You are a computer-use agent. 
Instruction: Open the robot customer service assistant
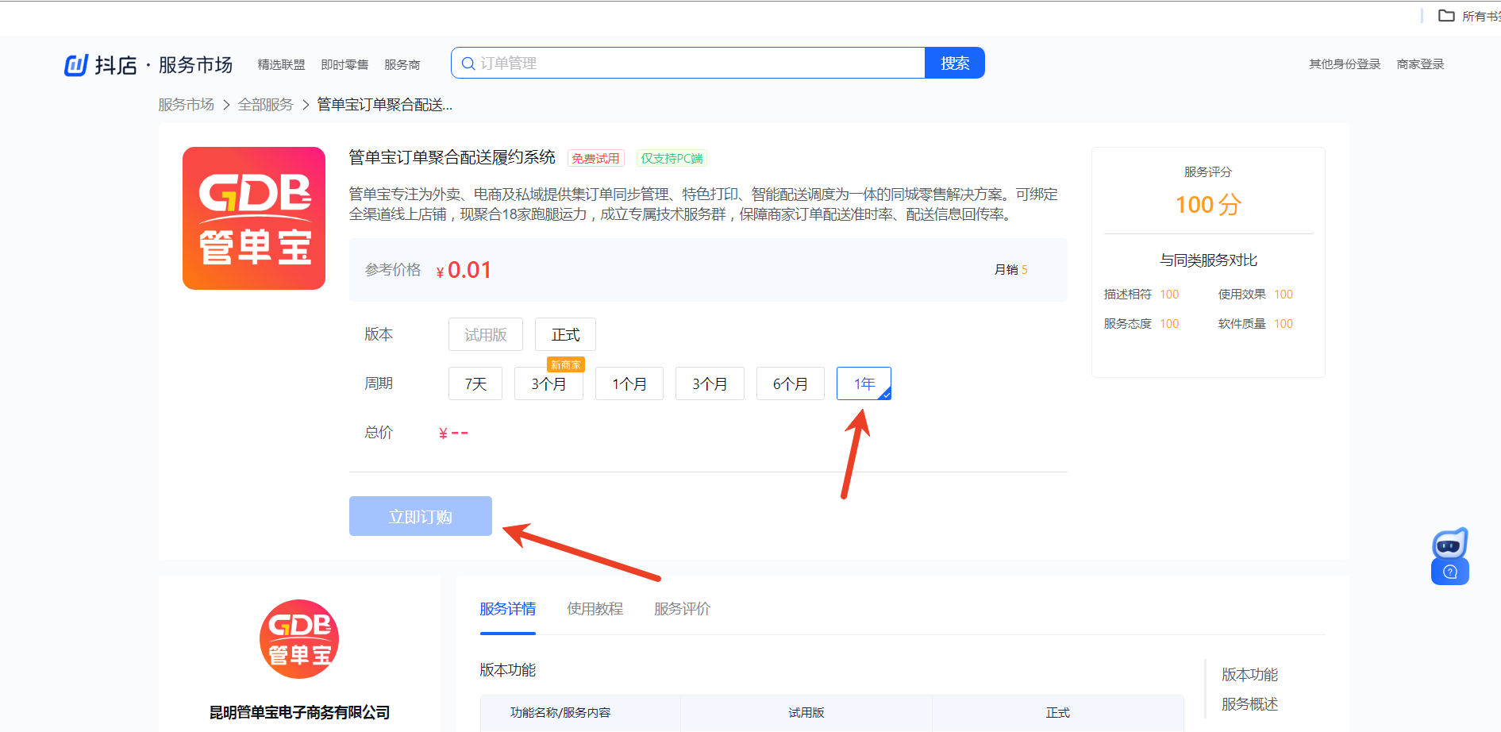point(1449,544)
